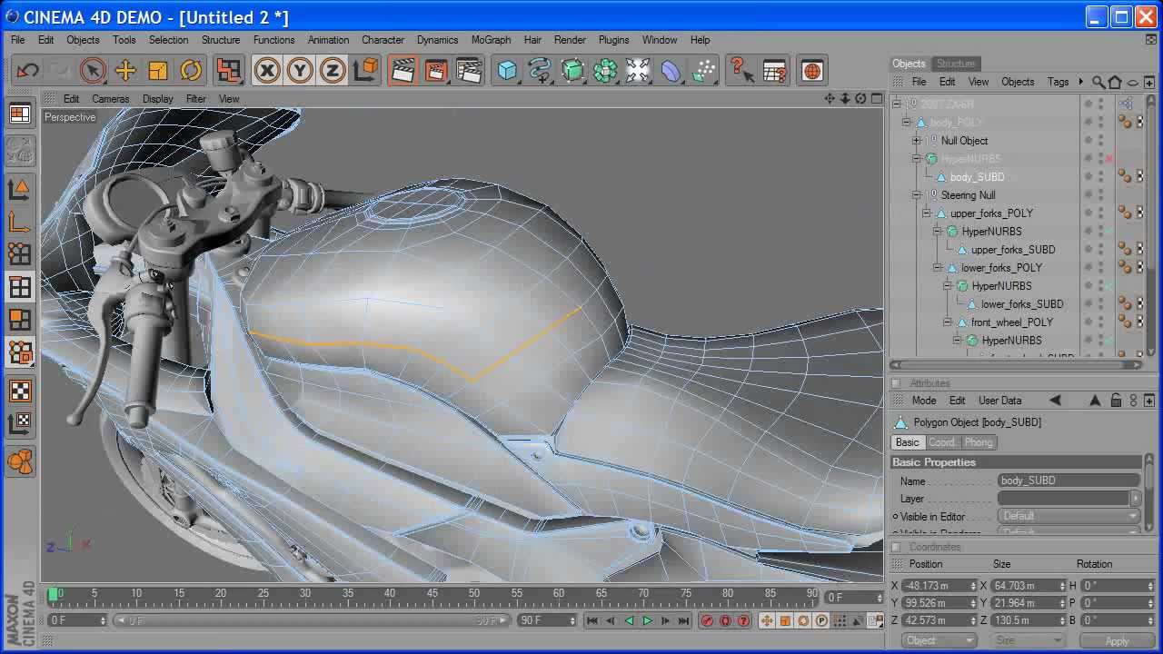Click the autokeying button
Viewport: 1163px width, 654px height.
pos(725,621)
